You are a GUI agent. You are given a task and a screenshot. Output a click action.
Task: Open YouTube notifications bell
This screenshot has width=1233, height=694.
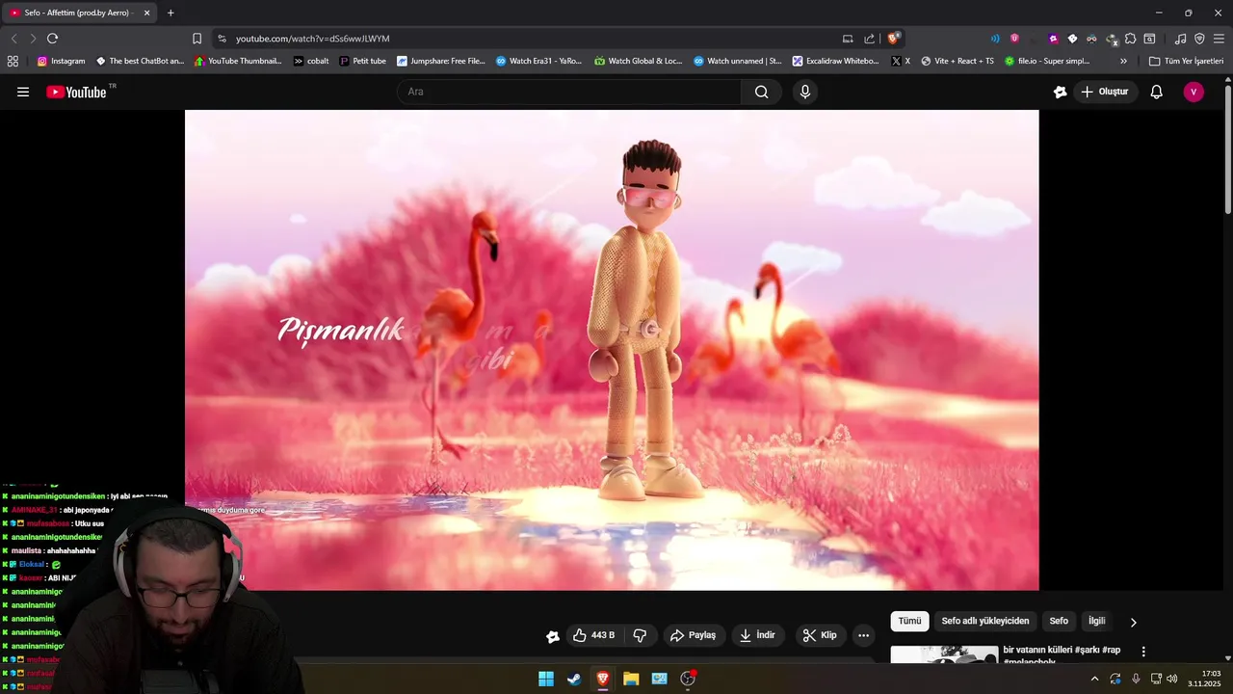tap(1156, 92)
